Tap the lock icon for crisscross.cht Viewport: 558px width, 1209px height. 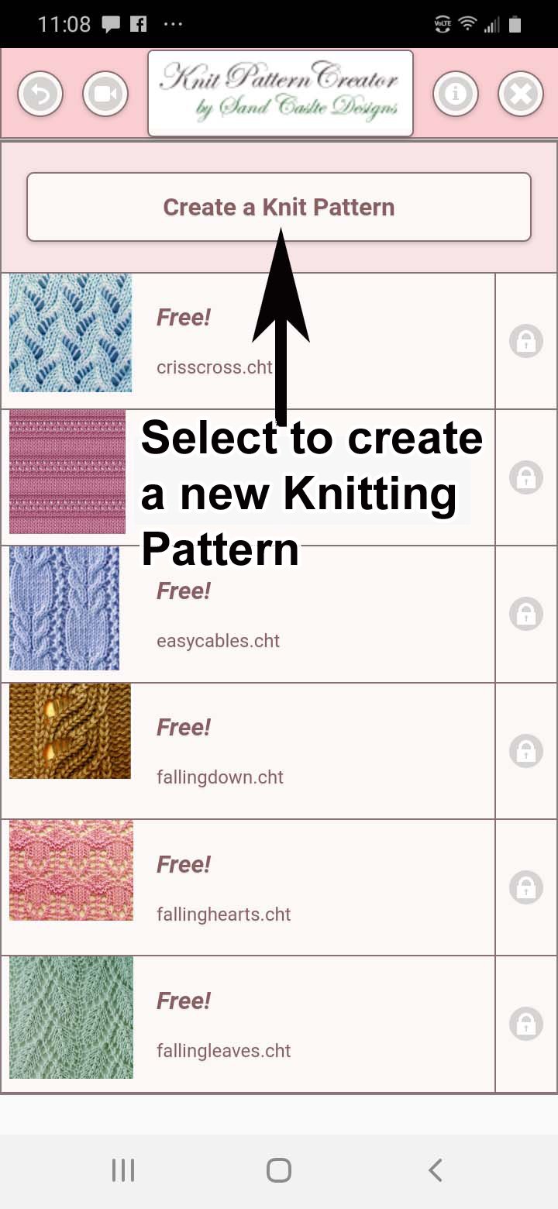click(x=525, y=341)
